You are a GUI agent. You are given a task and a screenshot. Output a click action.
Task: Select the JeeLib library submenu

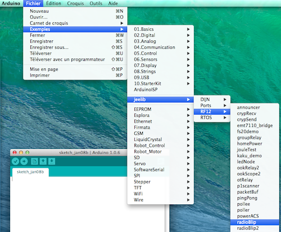(161, 99)
